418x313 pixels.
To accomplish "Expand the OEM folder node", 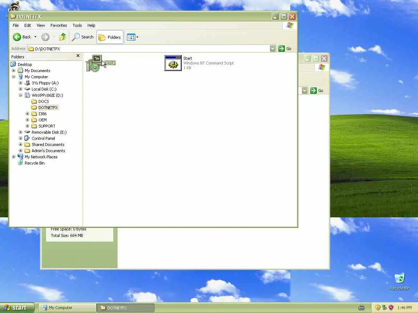I will 28,120.
